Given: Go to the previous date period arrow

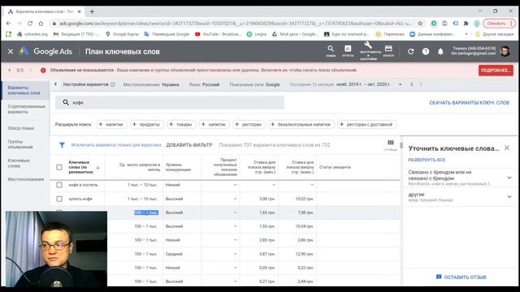Looking at the screenshot, I should pyautogui.click(x=412, y=84).
